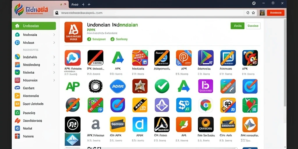298x149 pixels.
Task: Select the green highlighted home sidebar item
Action: (x=34, y=26)
